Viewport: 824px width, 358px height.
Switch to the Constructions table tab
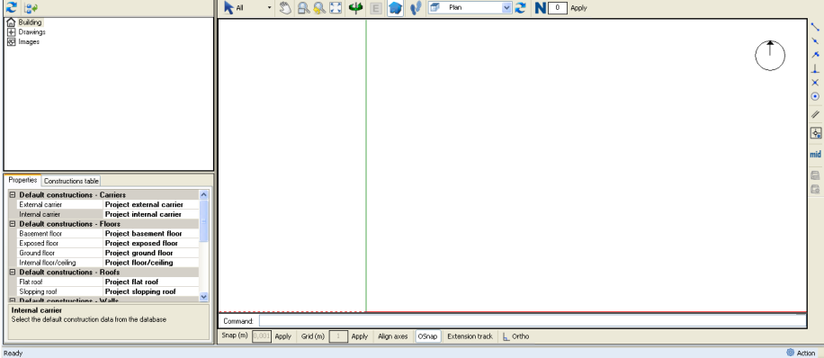coord(71,181)
